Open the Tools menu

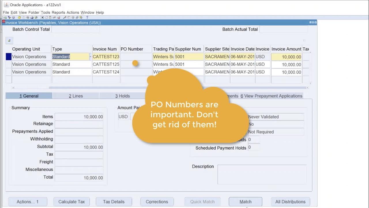tap(46, 12)
